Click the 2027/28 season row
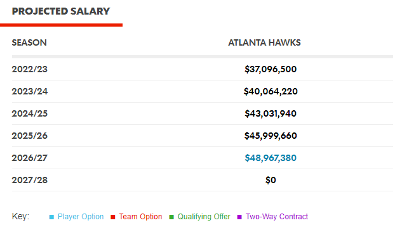The height and width of the screenshot is (237, 402). 203,180
